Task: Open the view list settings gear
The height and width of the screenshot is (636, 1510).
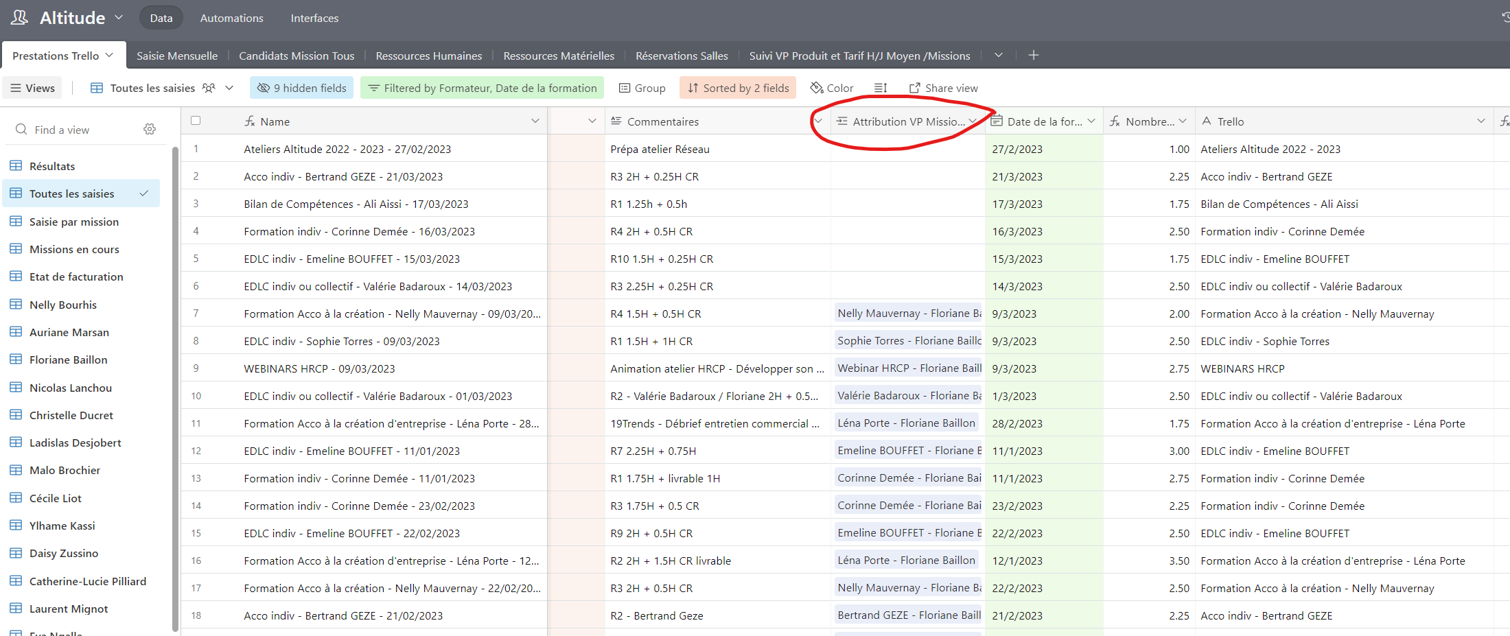Action: (x=150, y=129)
